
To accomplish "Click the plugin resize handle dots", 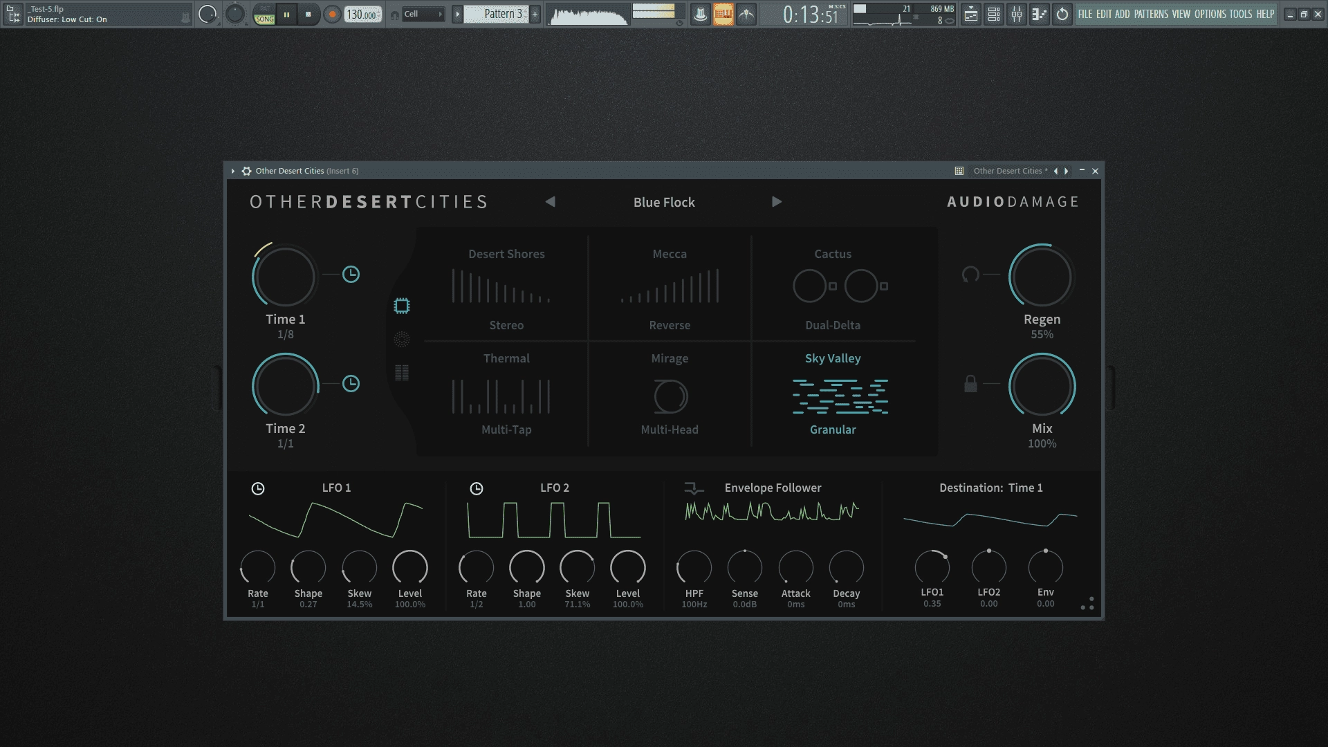I will point(1087,604).
